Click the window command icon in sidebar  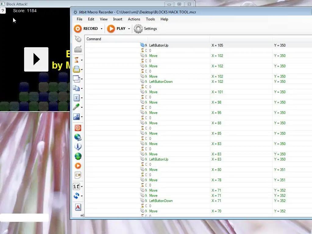(x=76, y=79)
